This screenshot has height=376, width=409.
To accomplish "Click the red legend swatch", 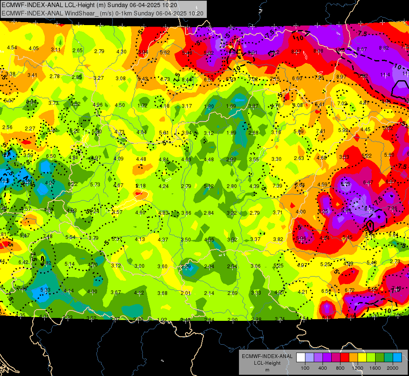I will (345, 358).
